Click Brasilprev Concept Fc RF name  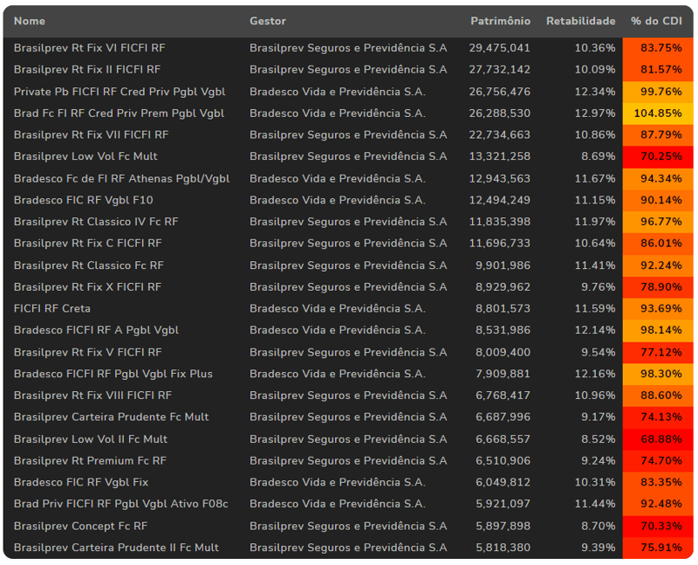click(x=80, y=526)
